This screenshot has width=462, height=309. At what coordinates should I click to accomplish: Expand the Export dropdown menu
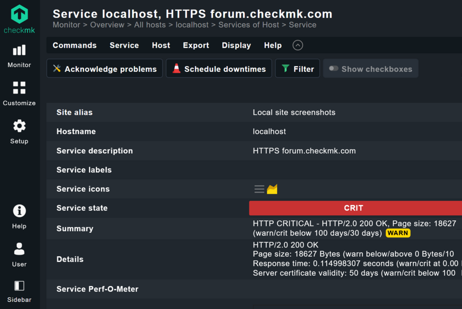tap(196, 45)
